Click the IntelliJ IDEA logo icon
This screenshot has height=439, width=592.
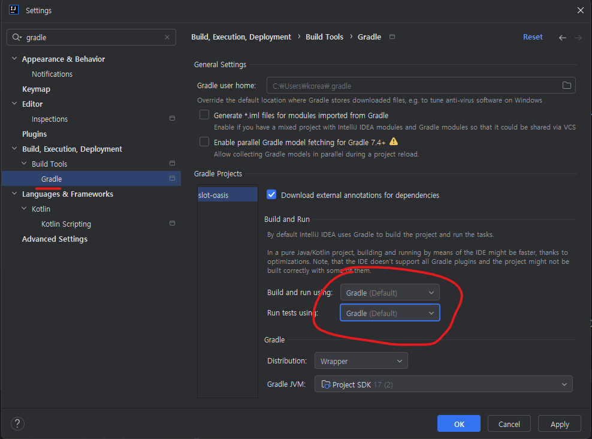point(14,10)
